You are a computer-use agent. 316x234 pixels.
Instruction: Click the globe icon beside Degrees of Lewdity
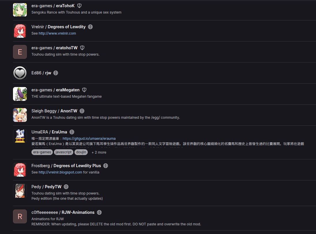click(x=90, y=27)
